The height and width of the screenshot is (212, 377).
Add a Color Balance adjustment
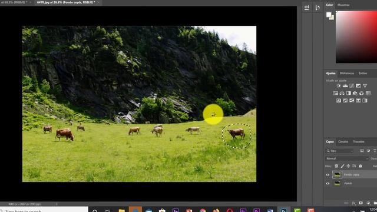[x=342, y=93]
